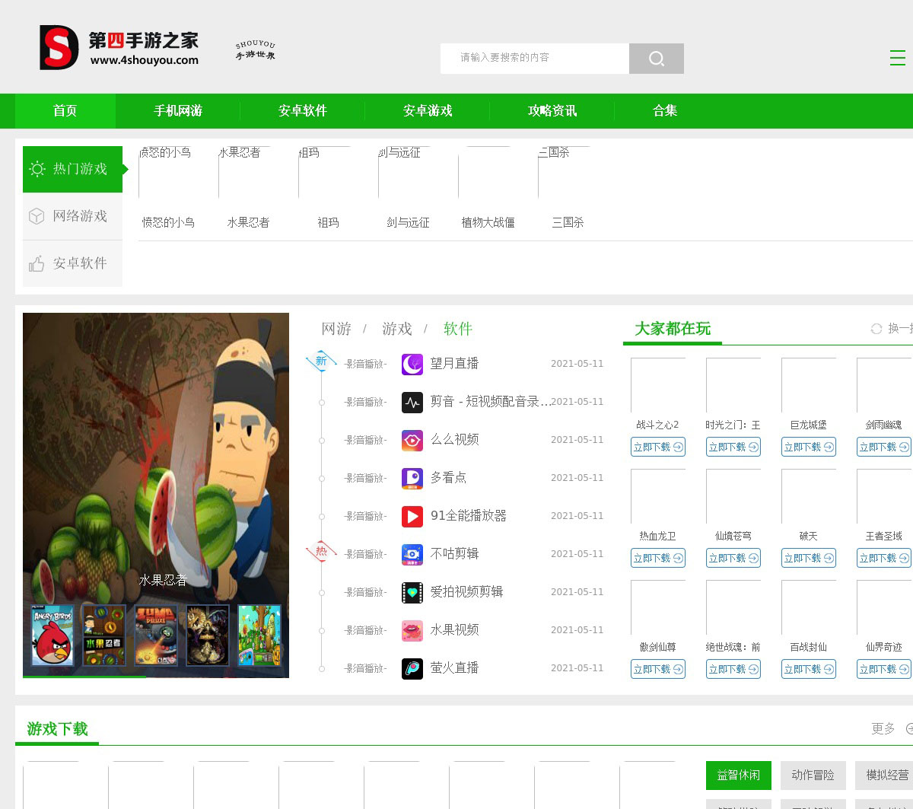The height and width of the screenshot is (809, 913).
Task: Click the 手游世界 small logo
Action: click(x=256, y=50)
